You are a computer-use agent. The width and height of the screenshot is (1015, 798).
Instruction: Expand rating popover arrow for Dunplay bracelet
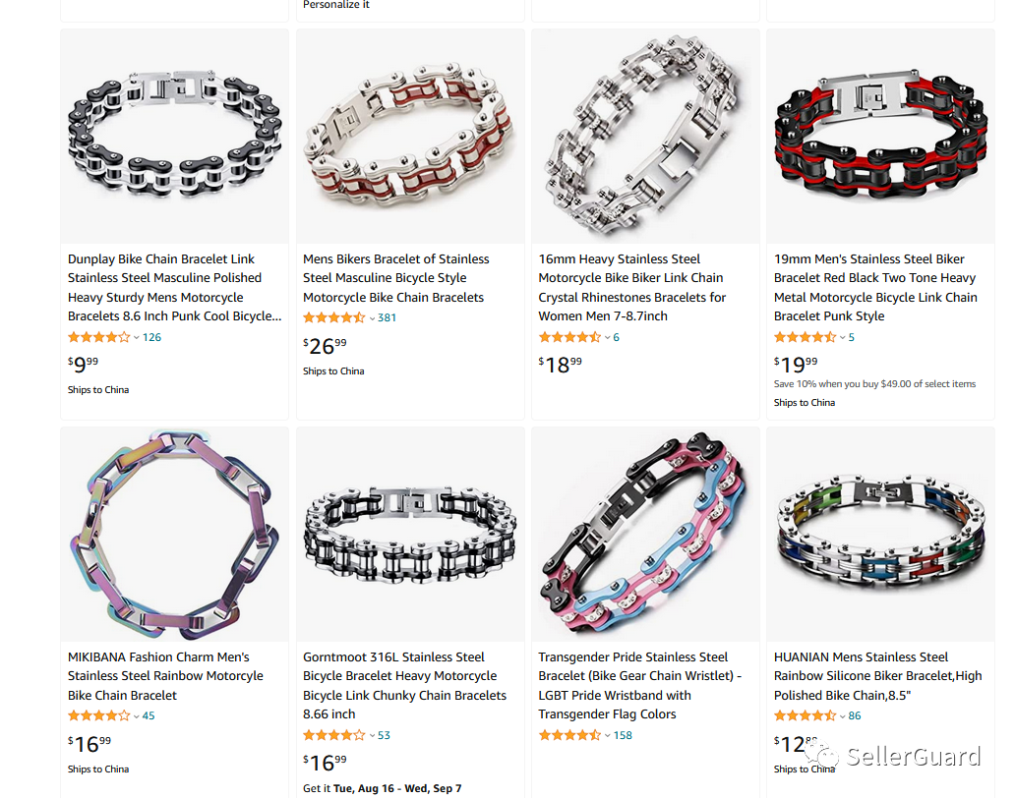pyautogui.click(x=137, y=337)
